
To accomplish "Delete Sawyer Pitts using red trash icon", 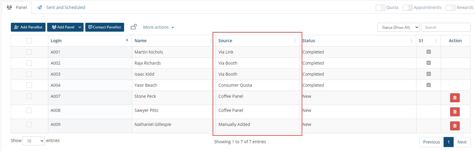I will pos(455,112).
